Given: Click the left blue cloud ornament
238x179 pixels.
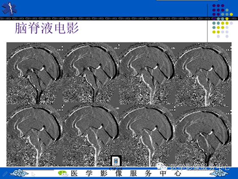Looking at the screenshot, I should 19,173.
